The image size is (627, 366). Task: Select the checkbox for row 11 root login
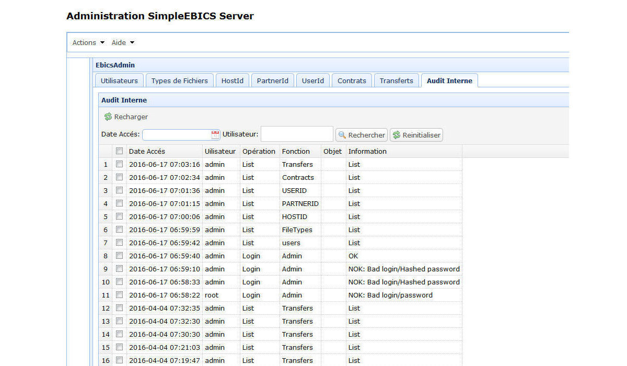click(119, 295)
